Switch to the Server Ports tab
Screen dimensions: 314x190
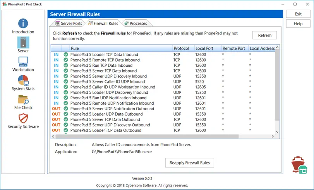69,24
